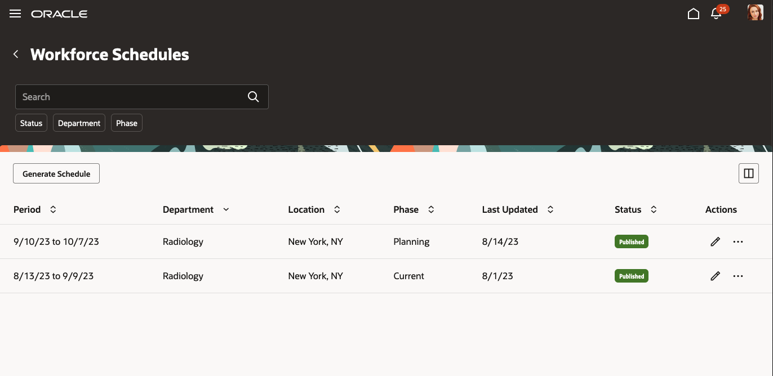Viewport: 773px width, 376px height.
Task: Go to the home page icon
Action: click(x=694, y=14)
